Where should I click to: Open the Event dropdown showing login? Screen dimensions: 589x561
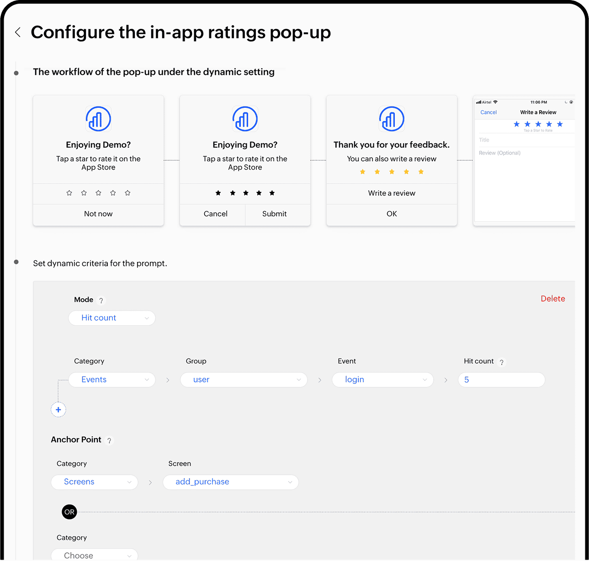(382, 380)
